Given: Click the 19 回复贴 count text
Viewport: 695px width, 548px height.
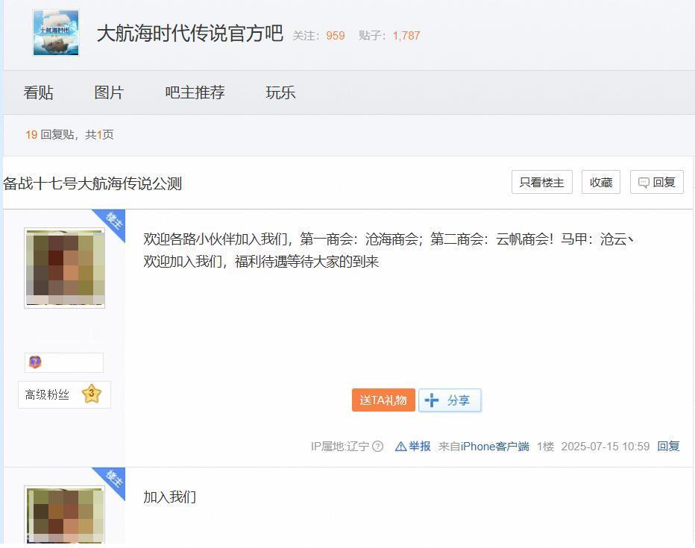Looking at the screenshot, I should click(x=50, y=134).
